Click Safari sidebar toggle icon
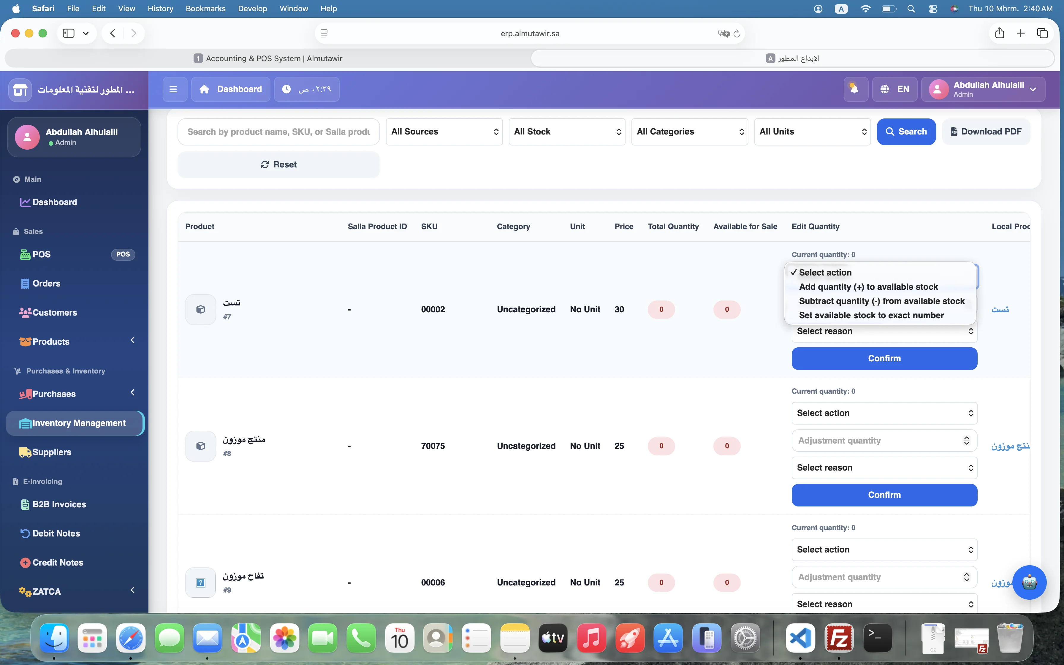The image size is (1064, 665). point(69,34)
